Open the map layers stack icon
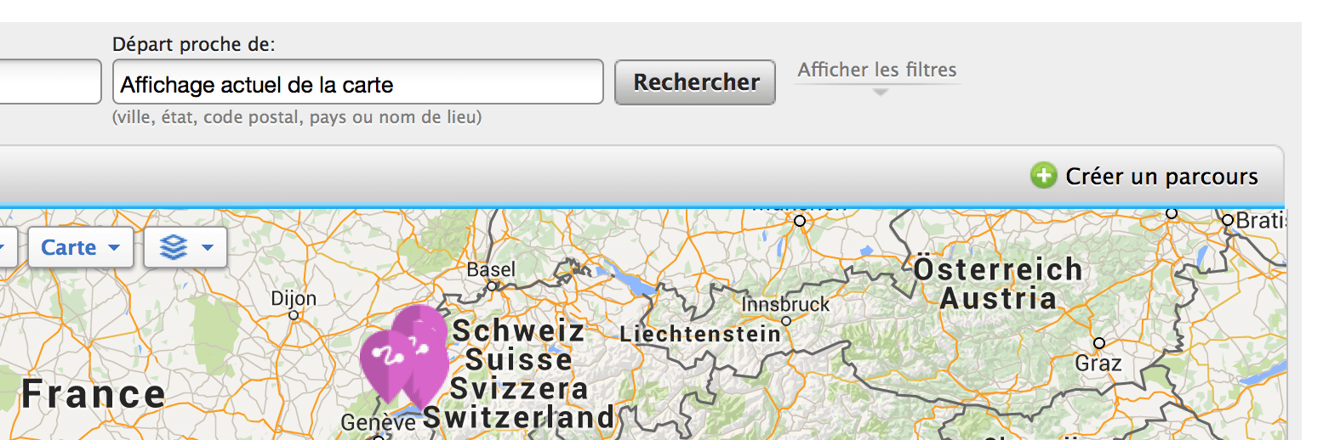The width and height of the screenshot is (1329, 440). point(174,248)
